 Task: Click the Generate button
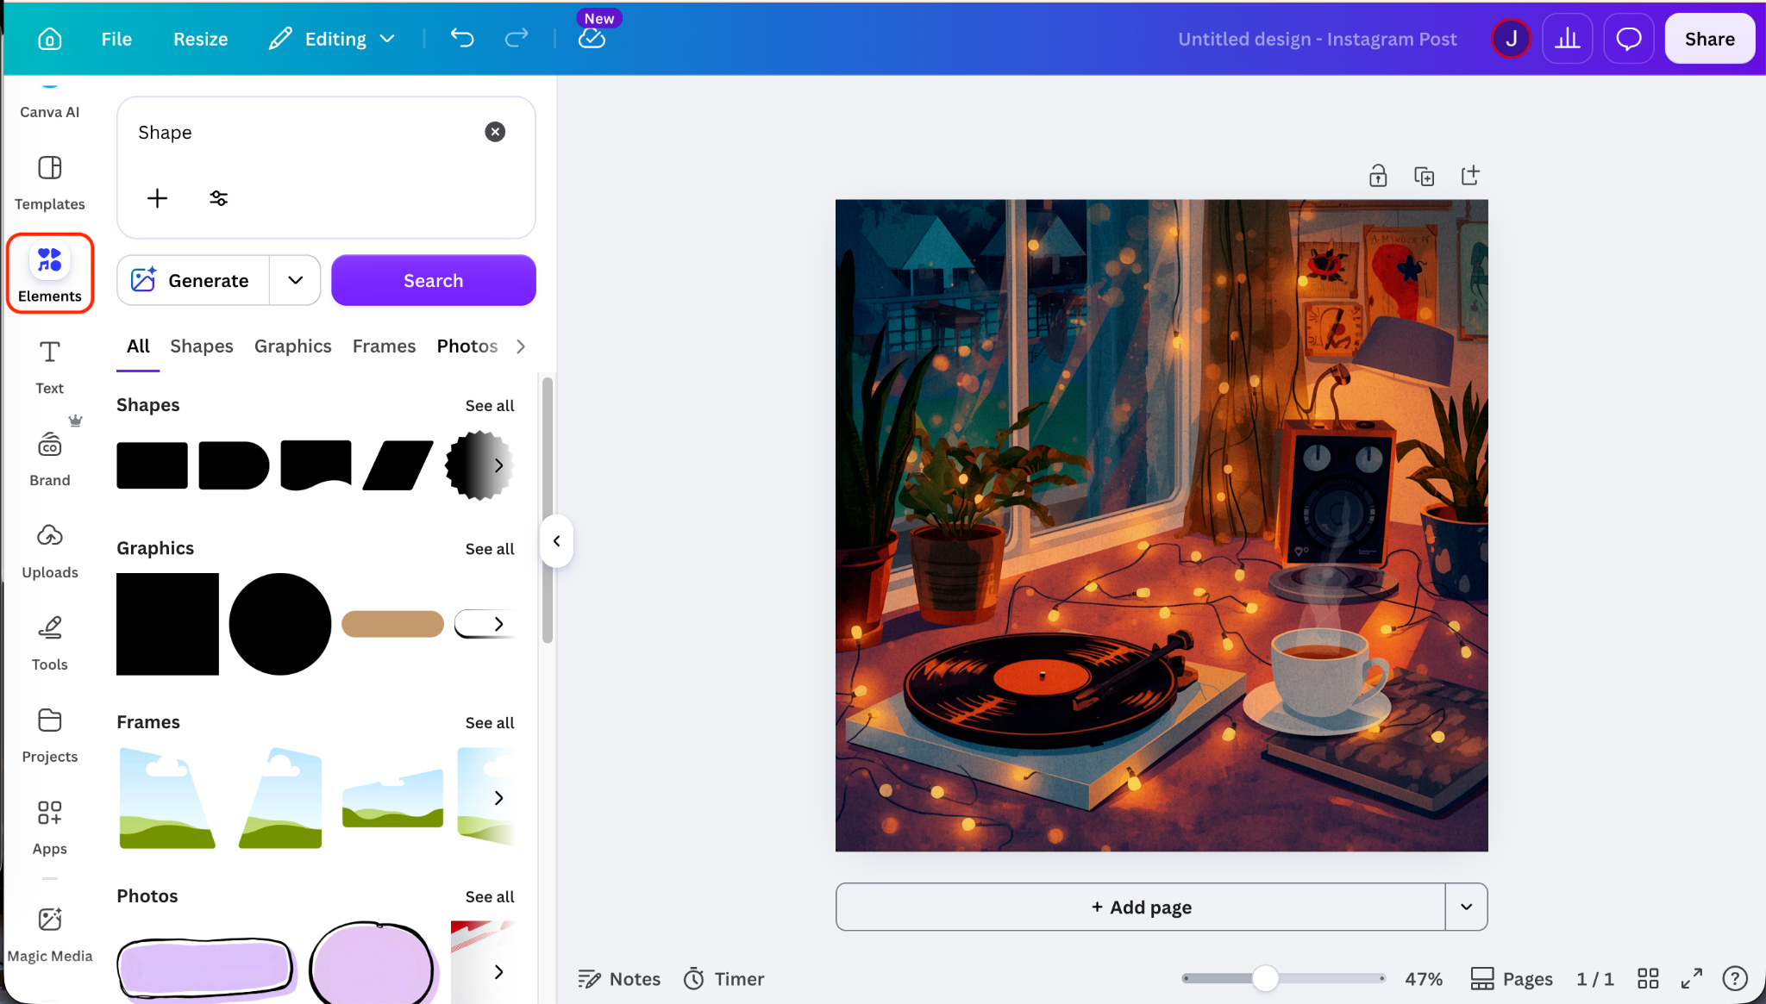click(x=193, y=280)
